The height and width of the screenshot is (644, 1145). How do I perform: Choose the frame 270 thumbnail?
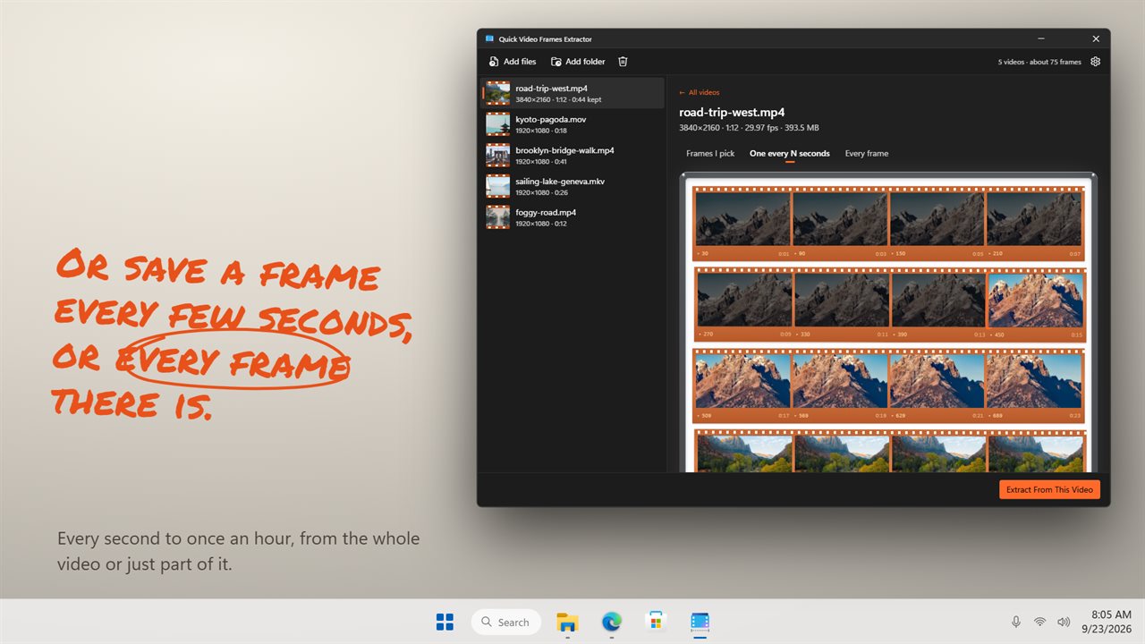coord(745,300)
